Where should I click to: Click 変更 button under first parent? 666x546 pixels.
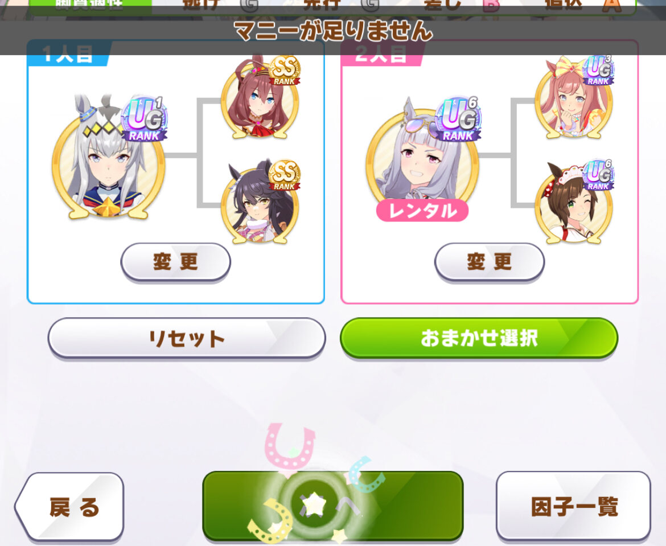pyautogui.click(x=176, y=262)
